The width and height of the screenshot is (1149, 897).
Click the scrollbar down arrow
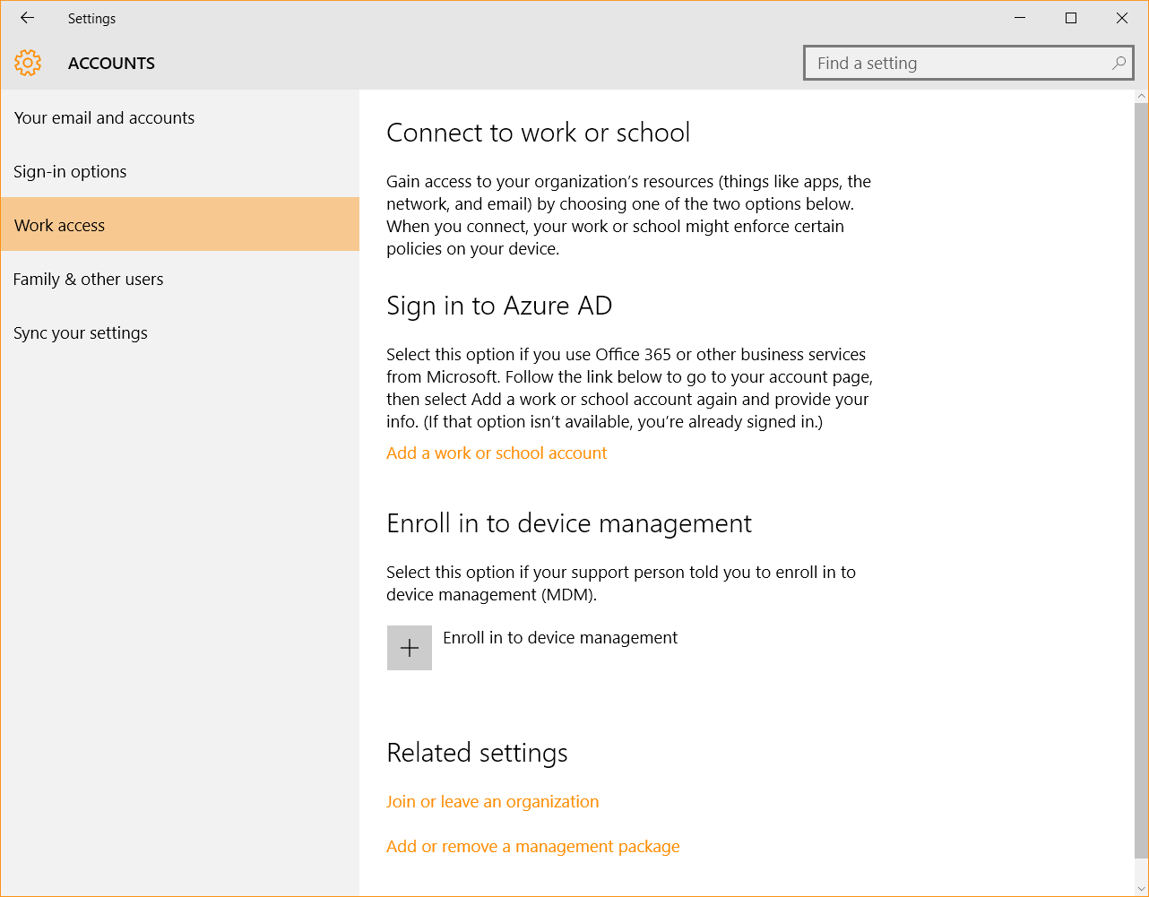(1141, 889)
